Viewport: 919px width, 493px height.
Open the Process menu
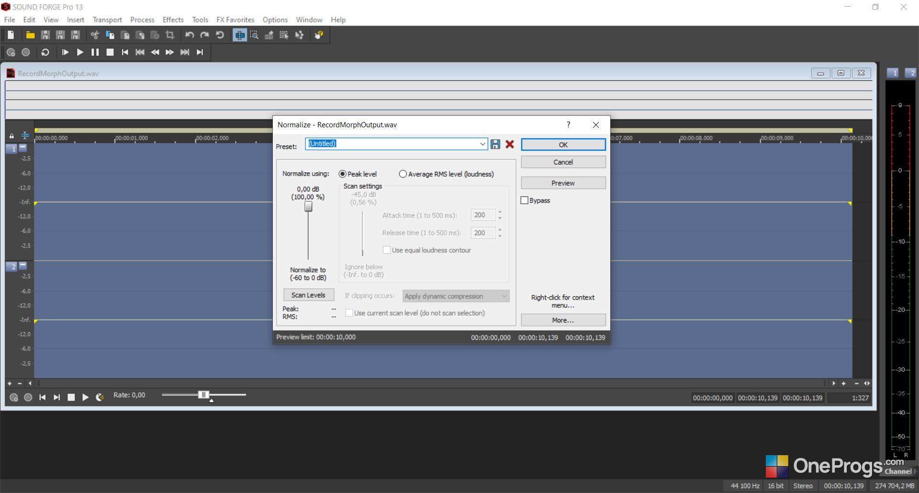pos(142,20)
